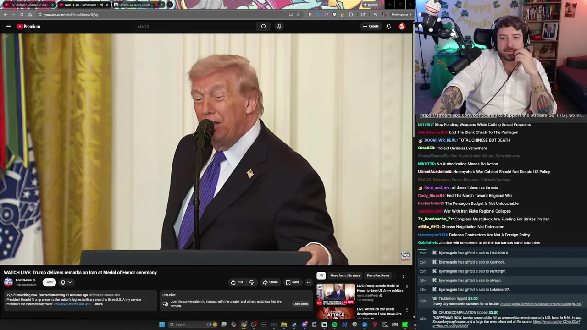Click the LIVE: Trump awards Medal of Honor title
The image size is (587, 330).
point(380,288)
